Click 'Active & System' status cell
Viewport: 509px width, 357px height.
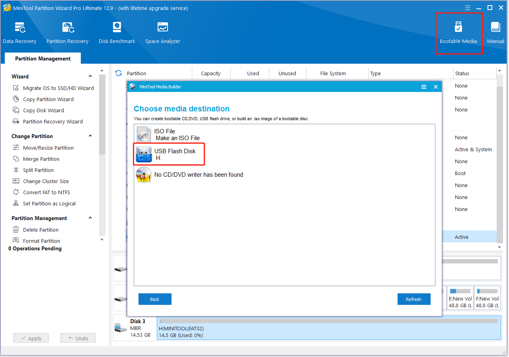tap(473, 150)
